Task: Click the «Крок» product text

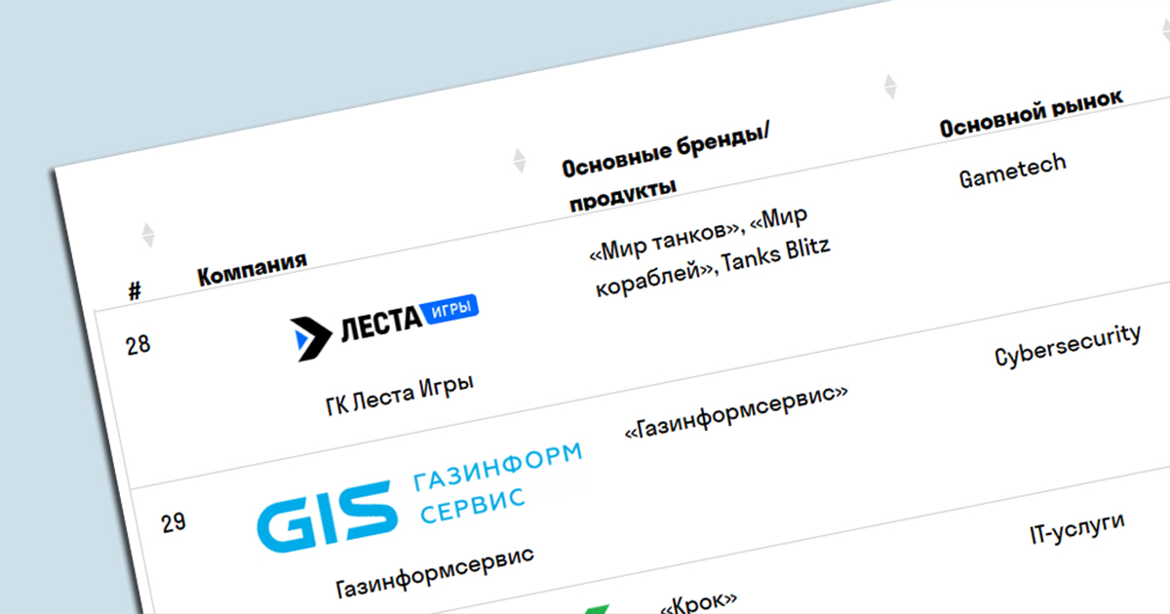Action: click(x=698, y=601)
